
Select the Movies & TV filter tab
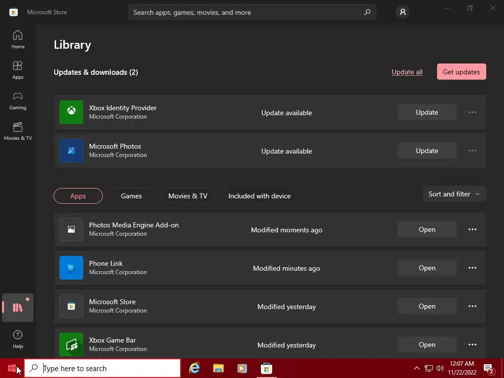(188, 196)
